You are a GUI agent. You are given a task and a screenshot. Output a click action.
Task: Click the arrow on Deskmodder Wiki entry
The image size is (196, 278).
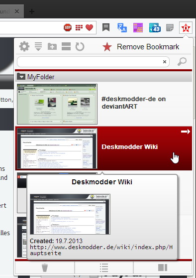click(x=186, y=132)
